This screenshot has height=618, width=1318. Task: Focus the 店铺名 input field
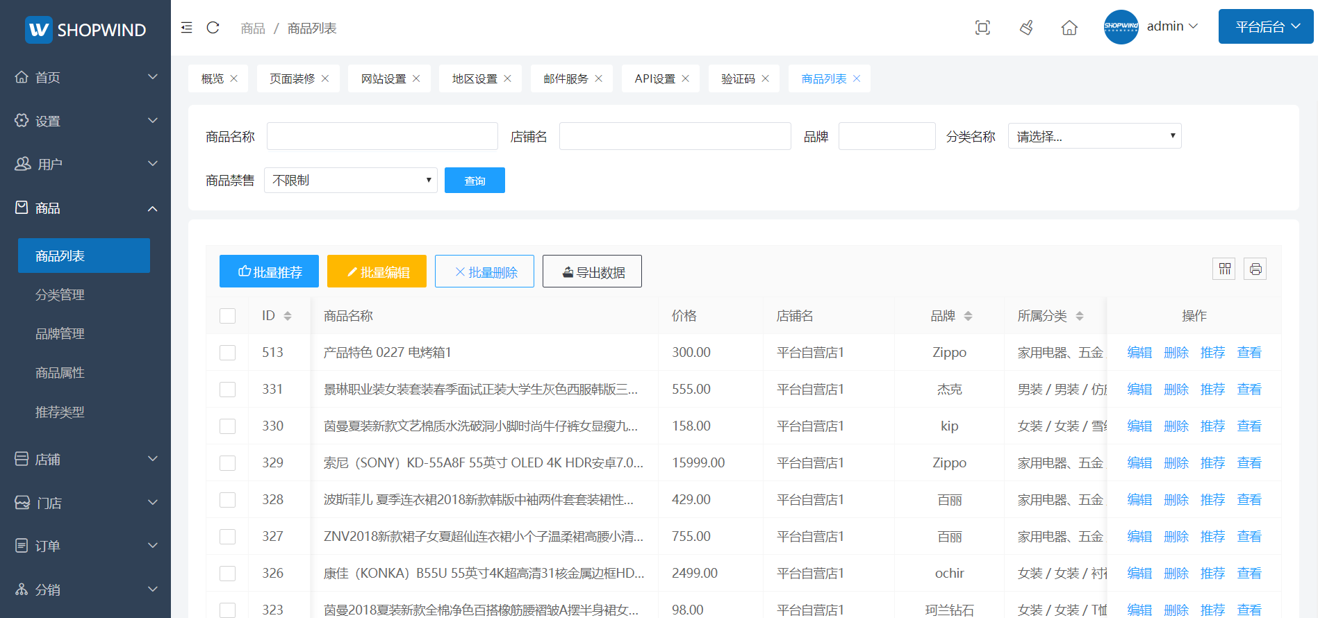(675, 136)
